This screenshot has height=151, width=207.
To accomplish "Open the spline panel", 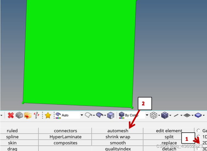I will tap(12, 137).
